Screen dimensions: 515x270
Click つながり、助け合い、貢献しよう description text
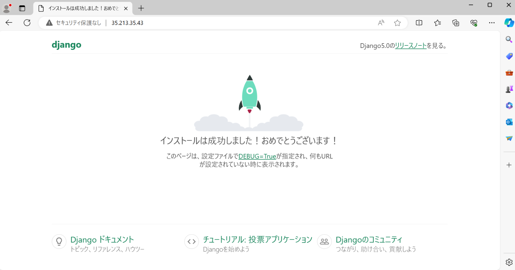(376, 249)
